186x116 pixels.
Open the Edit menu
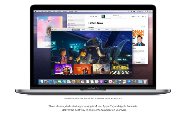tap(45, 11)
